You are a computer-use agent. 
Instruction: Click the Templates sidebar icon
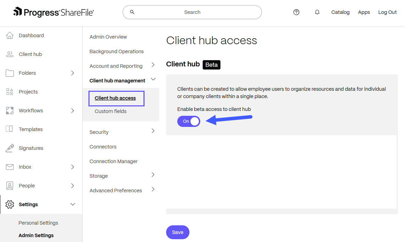click(9, 129)
